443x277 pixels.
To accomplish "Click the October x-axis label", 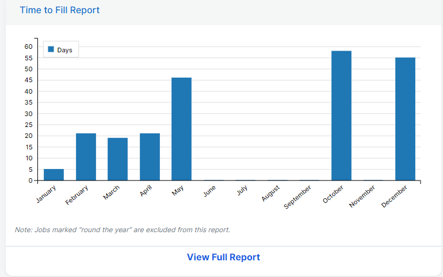I will pyautogui.click(x=334, y=194).
